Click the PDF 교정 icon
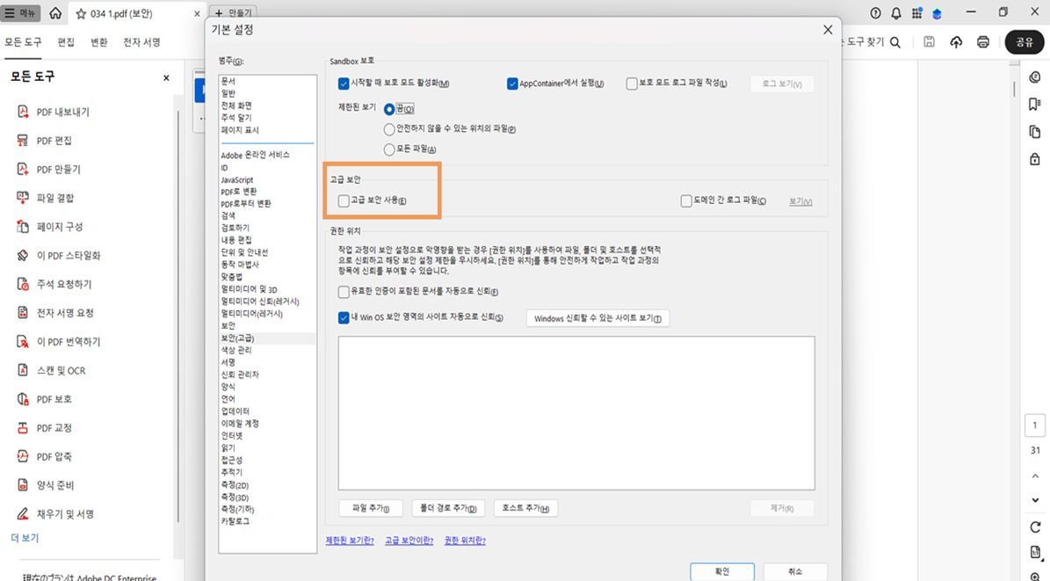 (23, 427)
